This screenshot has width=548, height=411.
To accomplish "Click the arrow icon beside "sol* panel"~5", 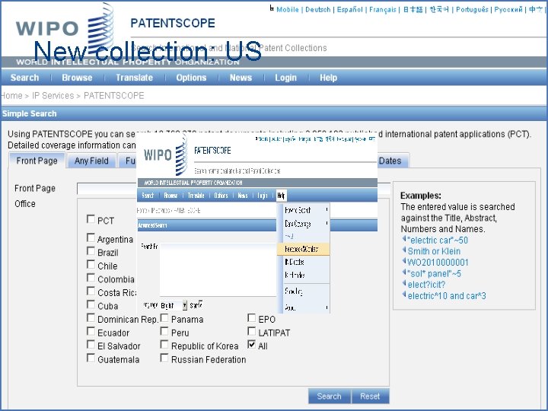I will (404, 272).
